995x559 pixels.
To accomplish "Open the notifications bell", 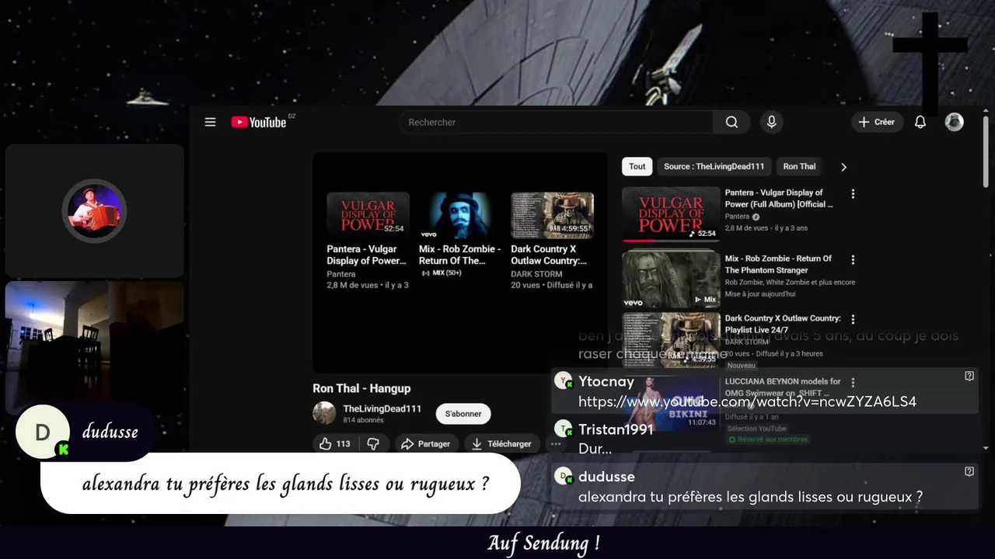I will (920, 122).
